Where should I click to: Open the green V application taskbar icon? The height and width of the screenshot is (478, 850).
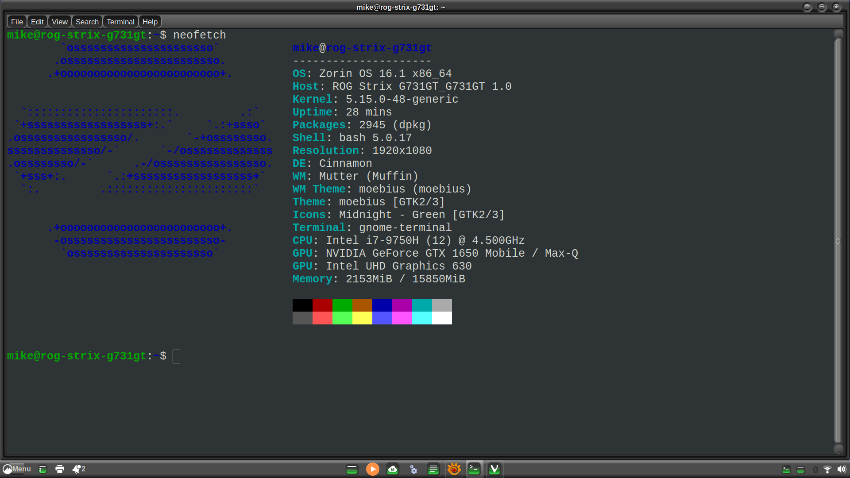[x=495, y=469]
